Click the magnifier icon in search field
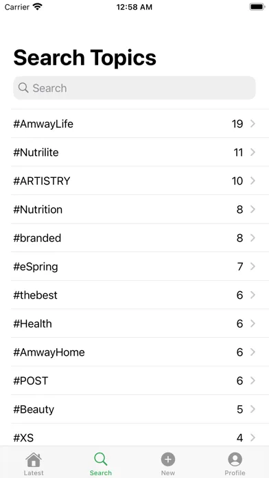 (x=23, y=88)
